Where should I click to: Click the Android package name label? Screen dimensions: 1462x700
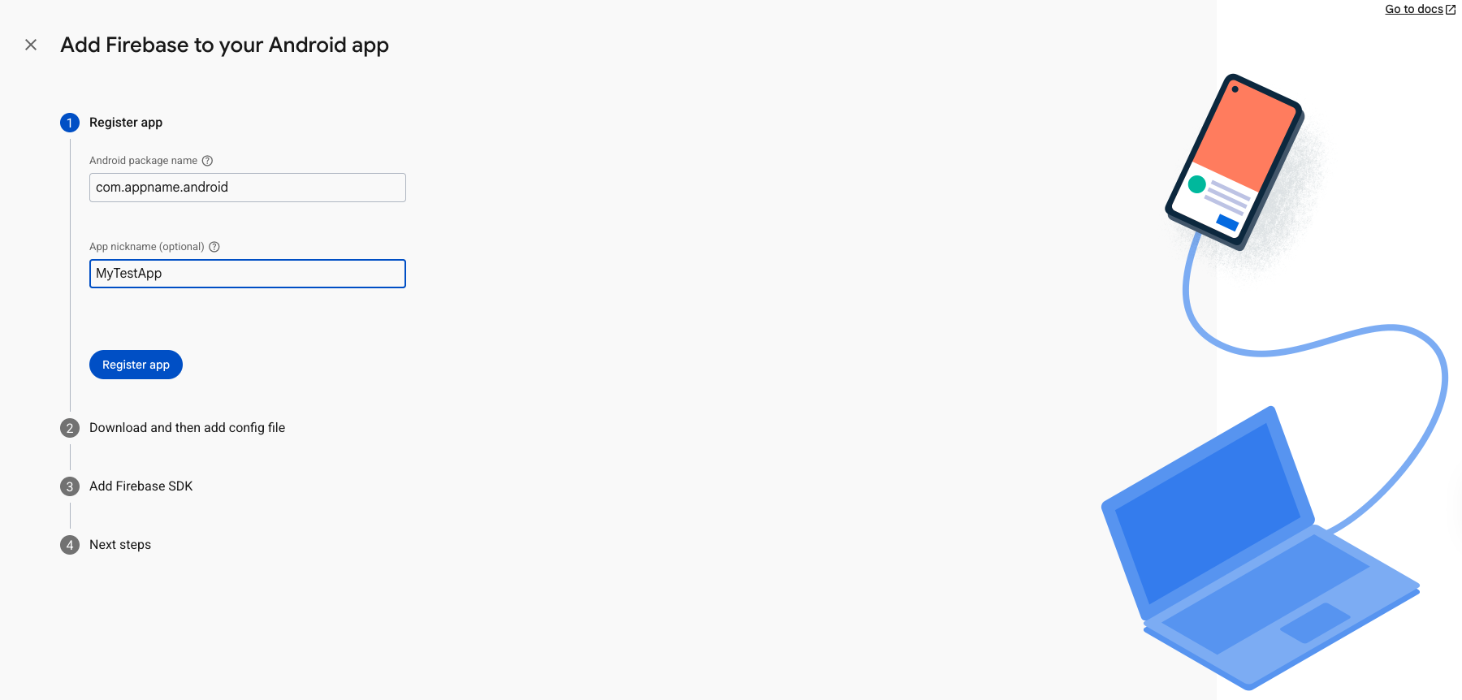coord(143,161)
